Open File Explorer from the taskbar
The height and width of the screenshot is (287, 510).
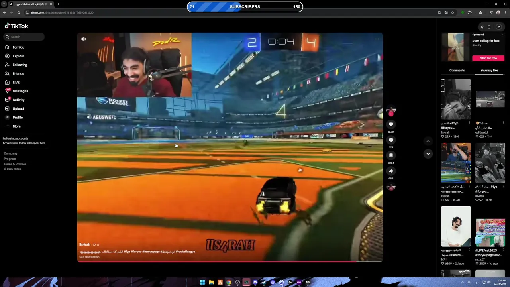coord(211,282)
